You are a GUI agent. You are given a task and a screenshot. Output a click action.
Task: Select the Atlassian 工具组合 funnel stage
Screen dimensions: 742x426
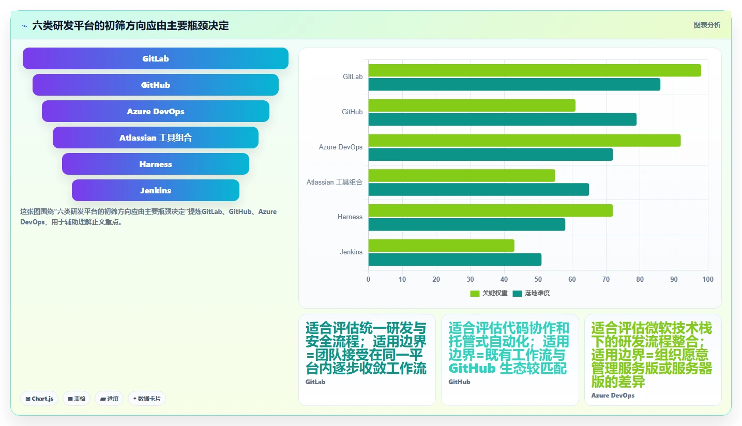pyautogui.click(x=156, y=138)
